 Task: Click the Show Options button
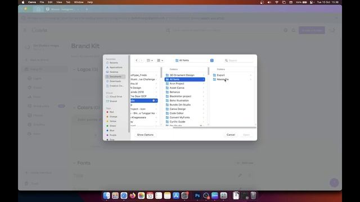tap(145, 135)
